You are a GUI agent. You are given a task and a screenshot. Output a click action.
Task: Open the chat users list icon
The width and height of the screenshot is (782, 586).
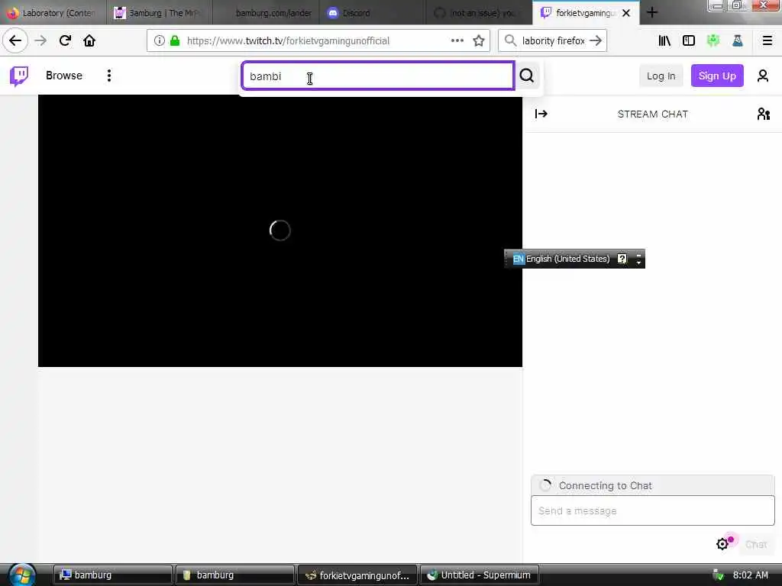(763, 114)
